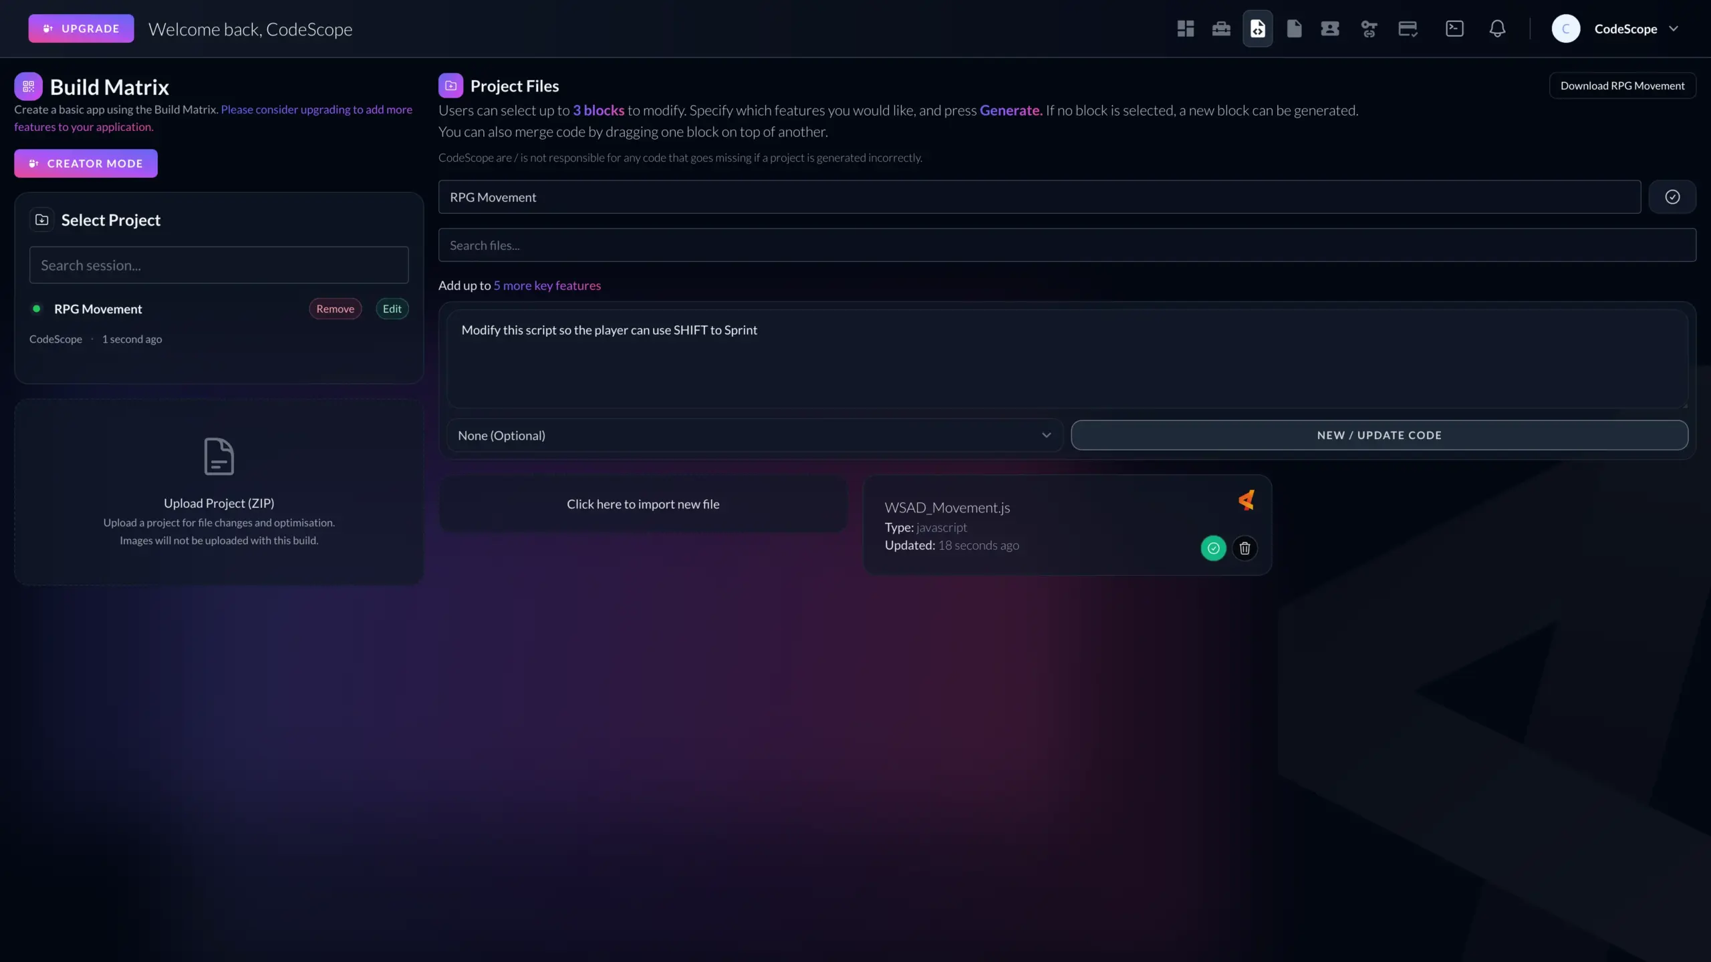Toggle the circular check beside RPG Movement field

pyautogui.click(x=1673, y=196)
